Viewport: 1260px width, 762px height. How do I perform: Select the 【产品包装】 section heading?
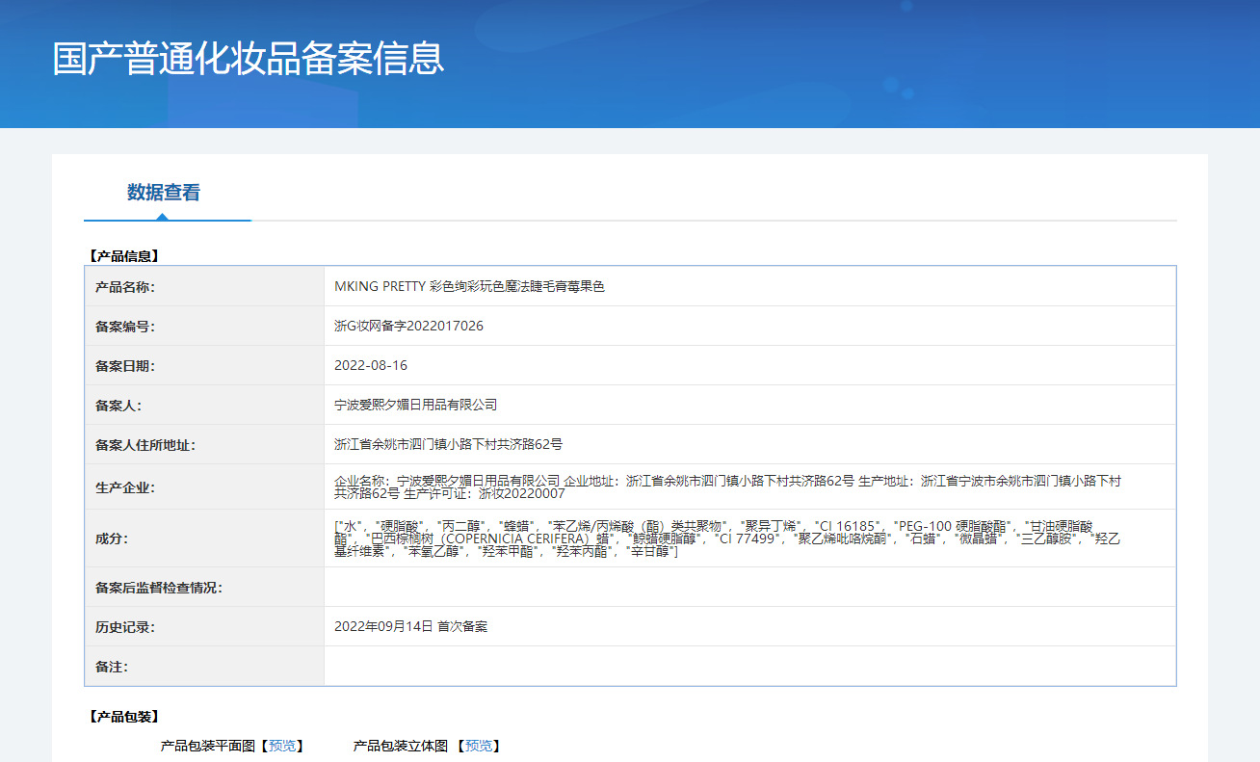click(122, 717)
